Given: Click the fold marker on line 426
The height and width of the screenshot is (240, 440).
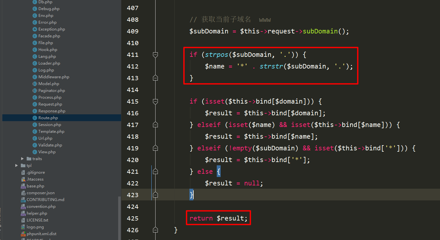Looking at the screenshot, I should (155, 230).
